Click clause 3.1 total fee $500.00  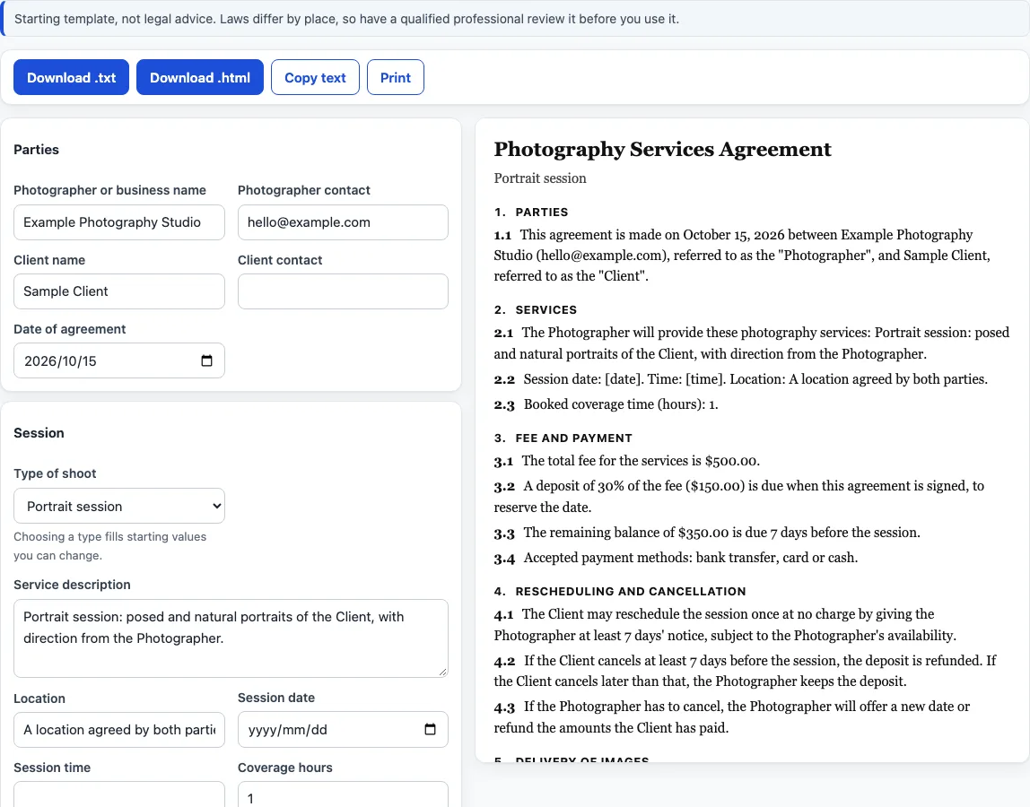point(626,461)
